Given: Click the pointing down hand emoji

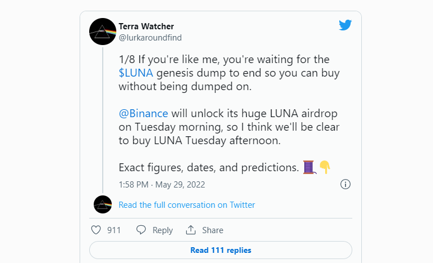Looking at the screenshot, I should point(325,167).
